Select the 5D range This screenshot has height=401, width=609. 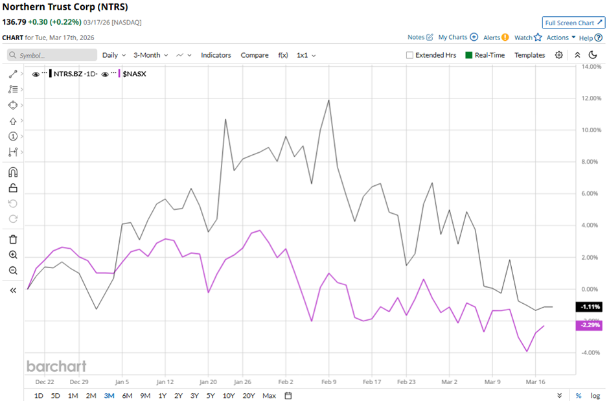(x=56, y=396)
